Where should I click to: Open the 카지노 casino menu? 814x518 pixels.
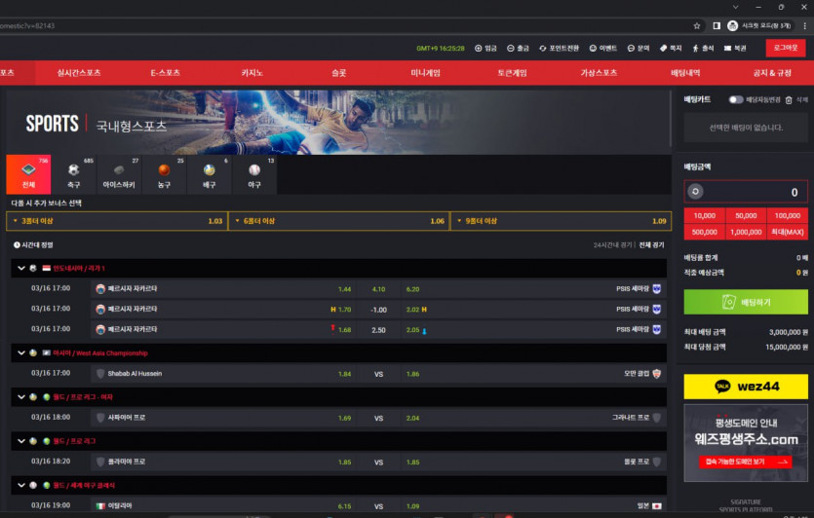(x=252, y=73)
